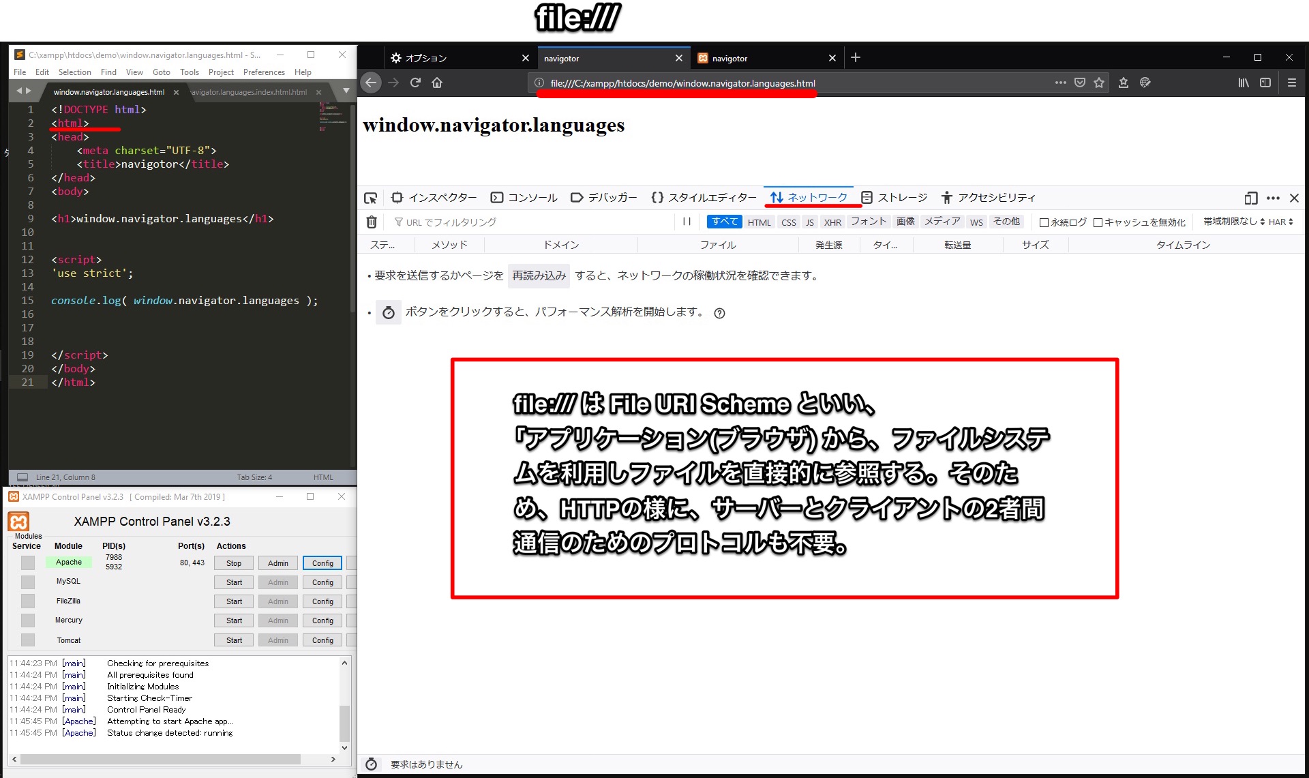Click the Firefox home icon
This screenshot has height=778, width=1309.
pyautogui.click(x=437, y=83)
